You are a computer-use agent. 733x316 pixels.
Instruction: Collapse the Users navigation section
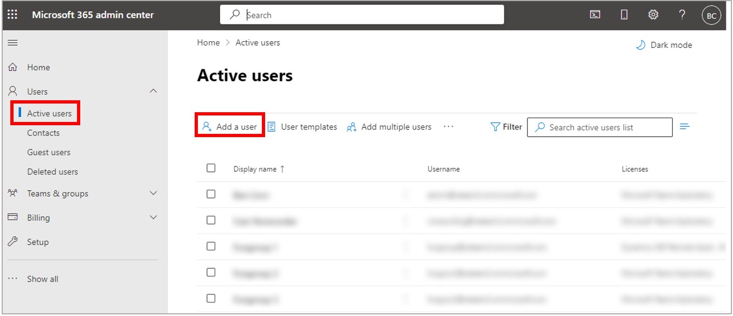(x=153, y=91)
